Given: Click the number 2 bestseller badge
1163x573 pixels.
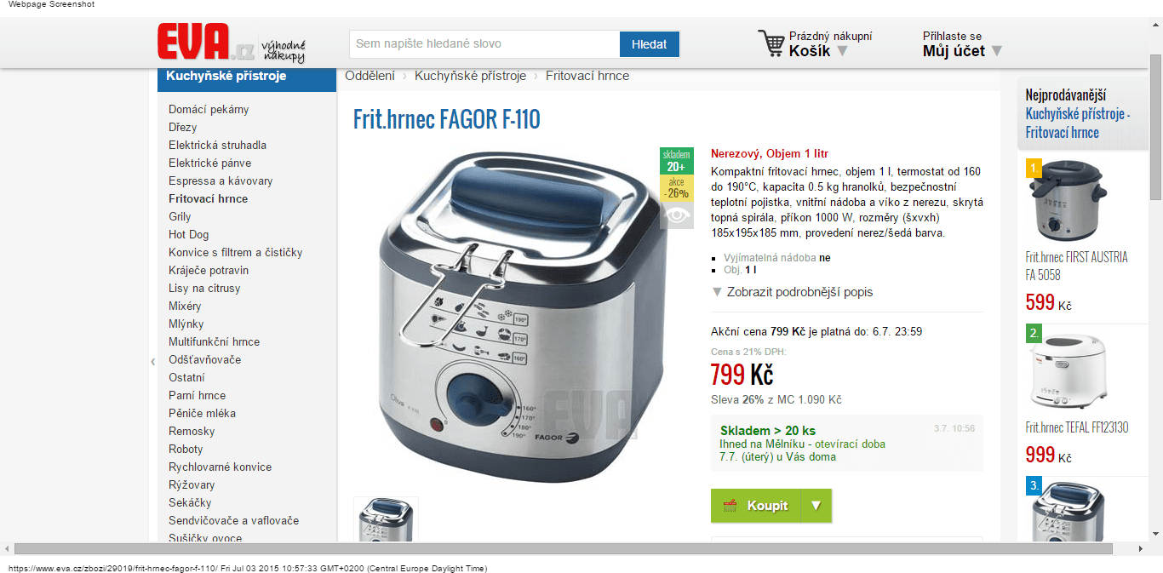Looking at the screenshot, I should (1034, 333).
